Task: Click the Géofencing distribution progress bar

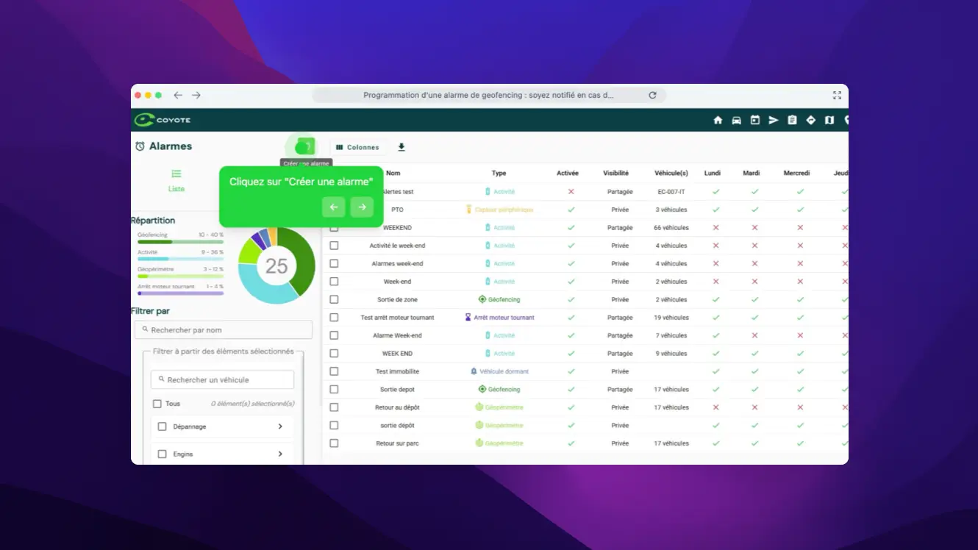Action: tap(180, 242)
